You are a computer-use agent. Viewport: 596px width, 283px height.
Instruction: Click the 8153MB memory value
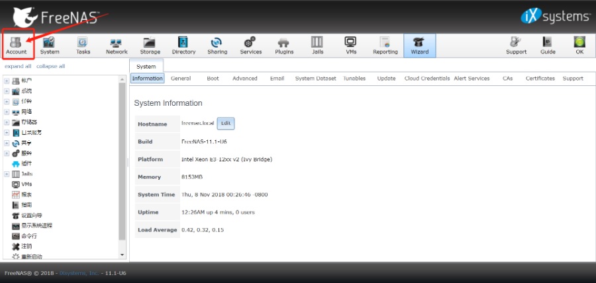[x=192, y=177]
